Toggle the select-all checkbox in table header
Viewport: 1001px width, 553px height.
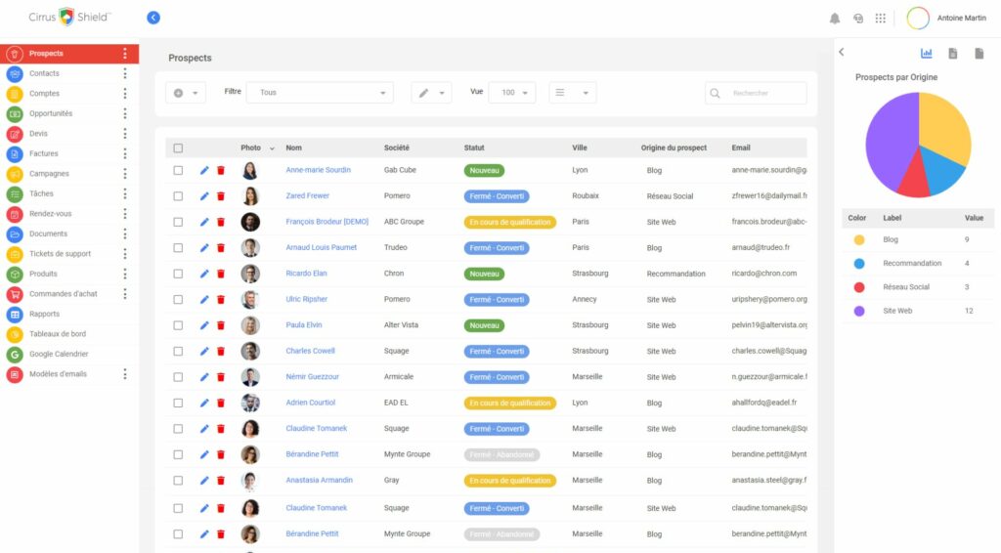[178, 148]
